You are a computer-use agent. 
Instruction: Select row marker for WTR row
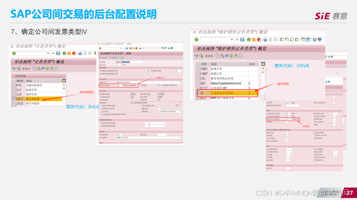13,85
